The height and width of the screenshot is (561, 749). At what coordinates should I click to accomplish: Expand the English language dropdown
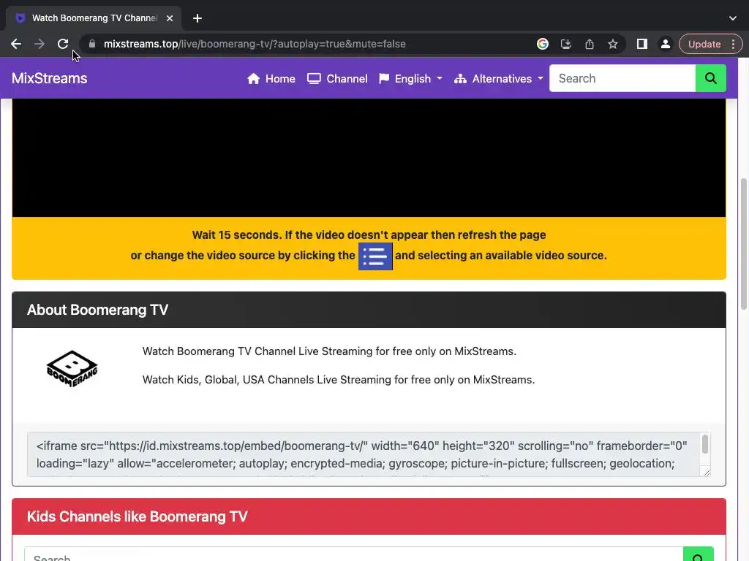410,79
